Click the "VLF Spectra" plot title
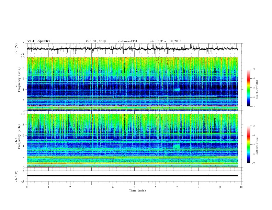Viewport: 272px width, 210px height. pyautogui.click(x=39, y=41)
